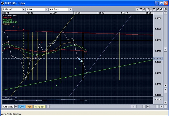Click the Add Study button

pos(8,107)
